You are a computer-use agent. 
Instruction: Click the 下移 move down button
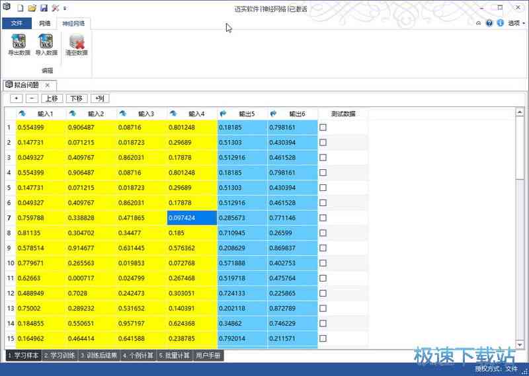(x=77, y=98)
